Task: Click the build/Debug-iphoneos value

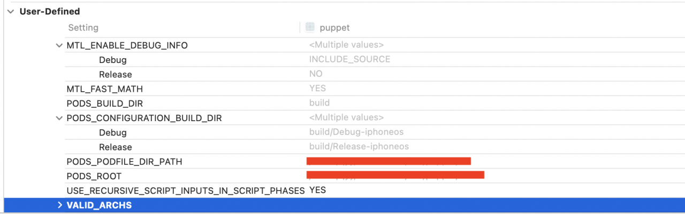Action: (356, 132)
